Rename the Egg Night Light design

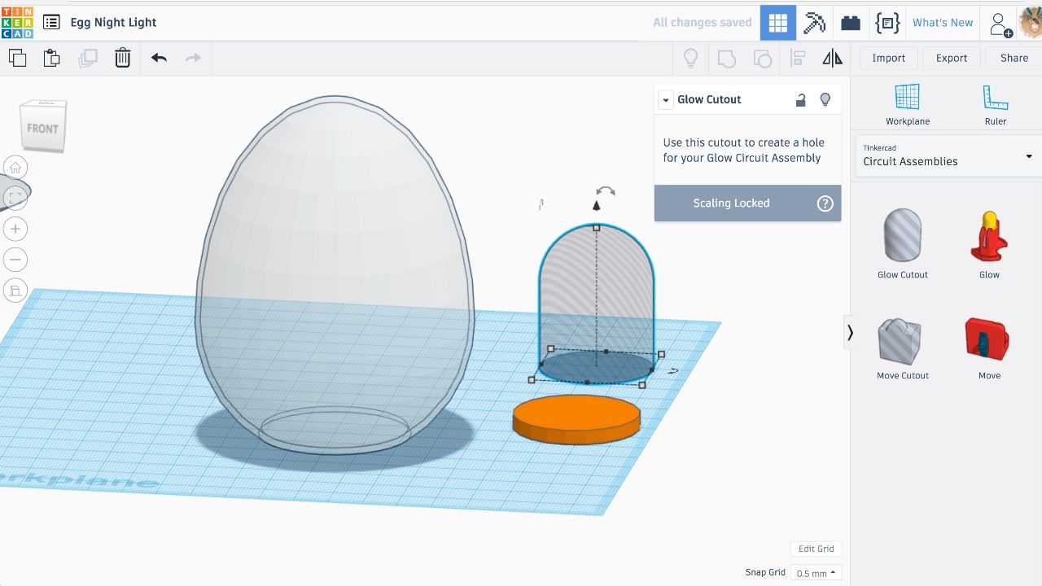(x=113, y=22)
